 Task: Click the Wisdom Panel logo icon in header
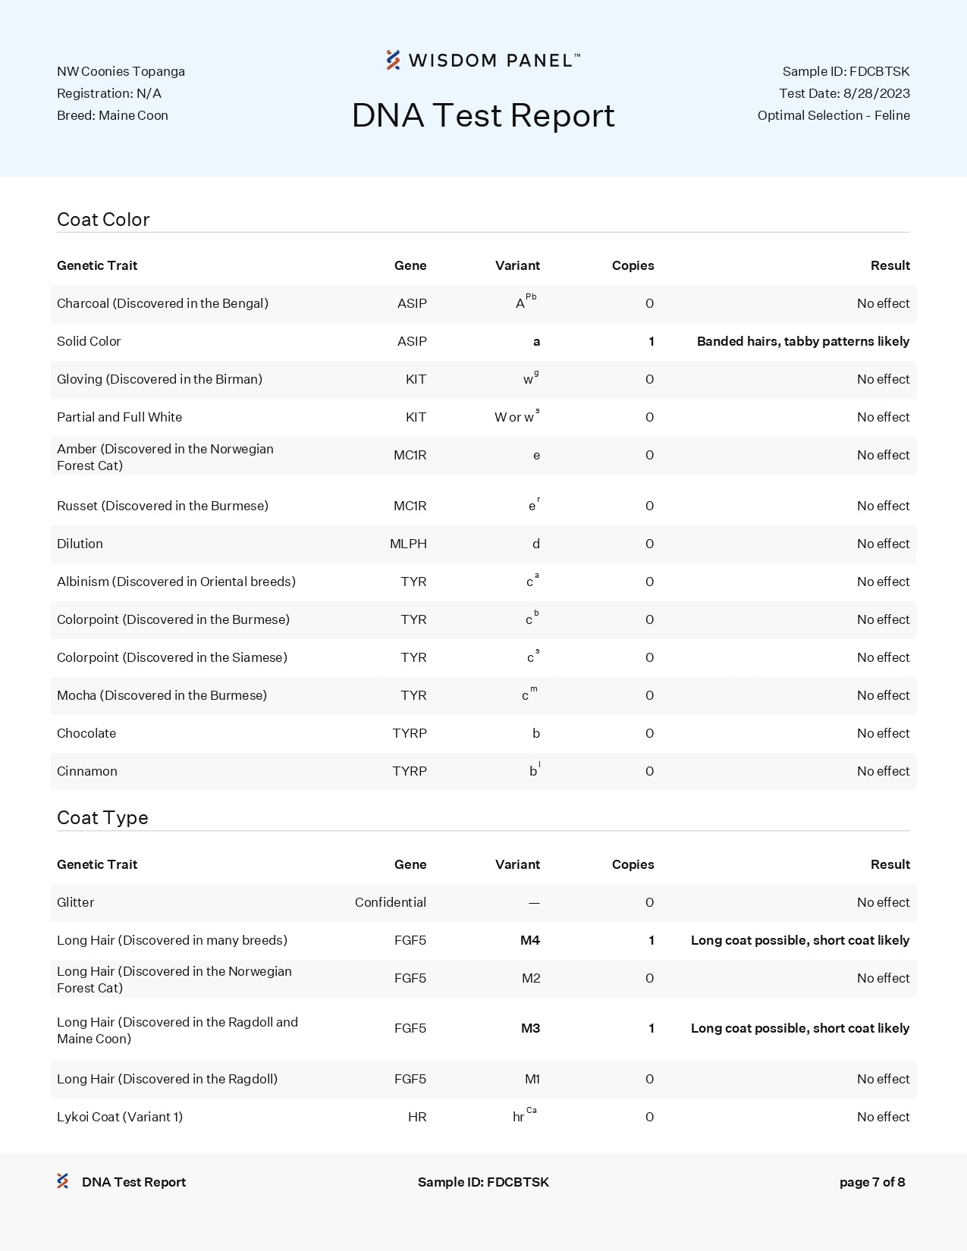pyautogui.click(x=393, y=60)
